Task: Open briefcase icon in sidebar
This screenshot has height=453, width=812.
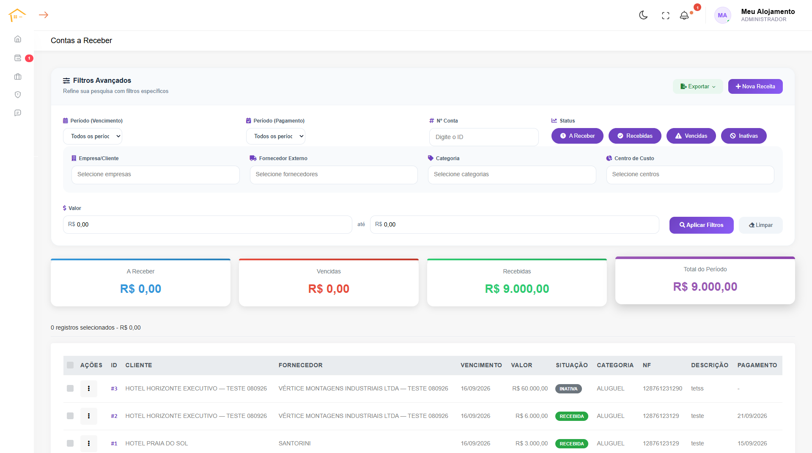Action: click(x=18, y=76)
